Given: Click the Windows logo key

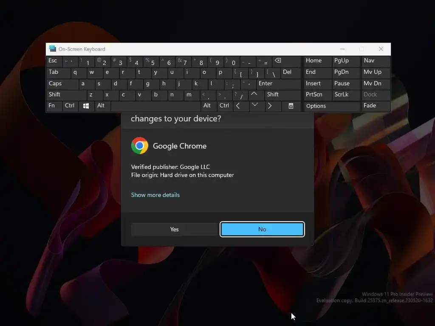Looking at the screenshot, I should click(86, 106).
